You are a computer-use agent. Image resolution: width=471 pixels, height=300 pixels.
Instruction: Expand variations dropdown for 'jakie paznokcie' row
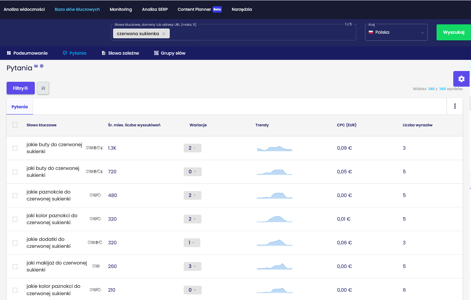click(x=192, y=195)
